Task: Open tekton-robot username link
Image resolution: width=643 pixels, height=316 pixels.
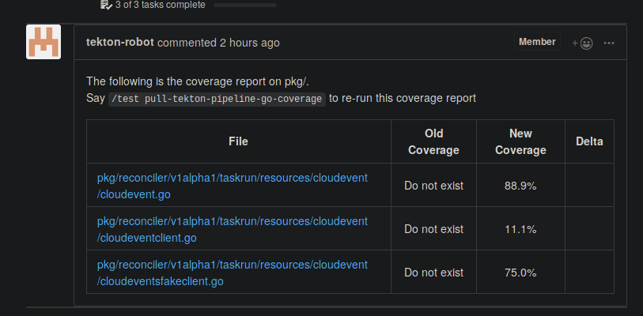Action: click(120, 42)
